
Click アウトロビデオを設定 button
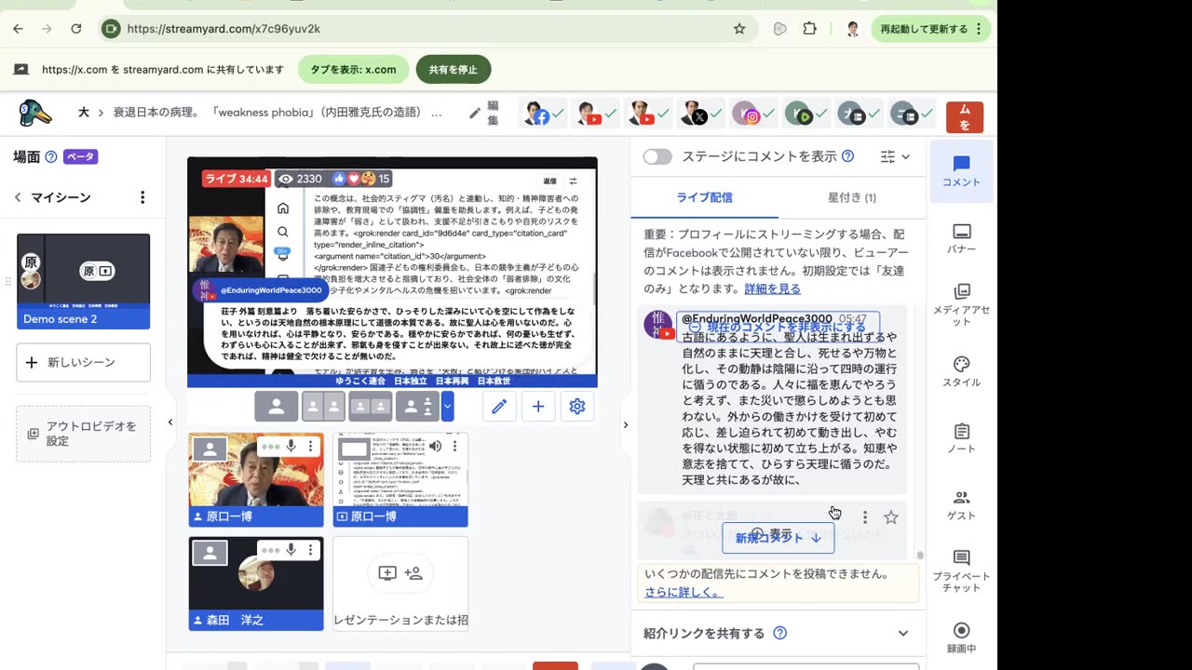click(83, 434)
